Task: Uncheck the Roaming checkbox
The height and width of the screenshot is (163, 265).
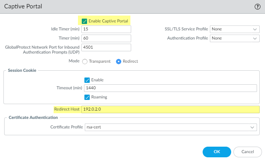Action: (87, 97)
